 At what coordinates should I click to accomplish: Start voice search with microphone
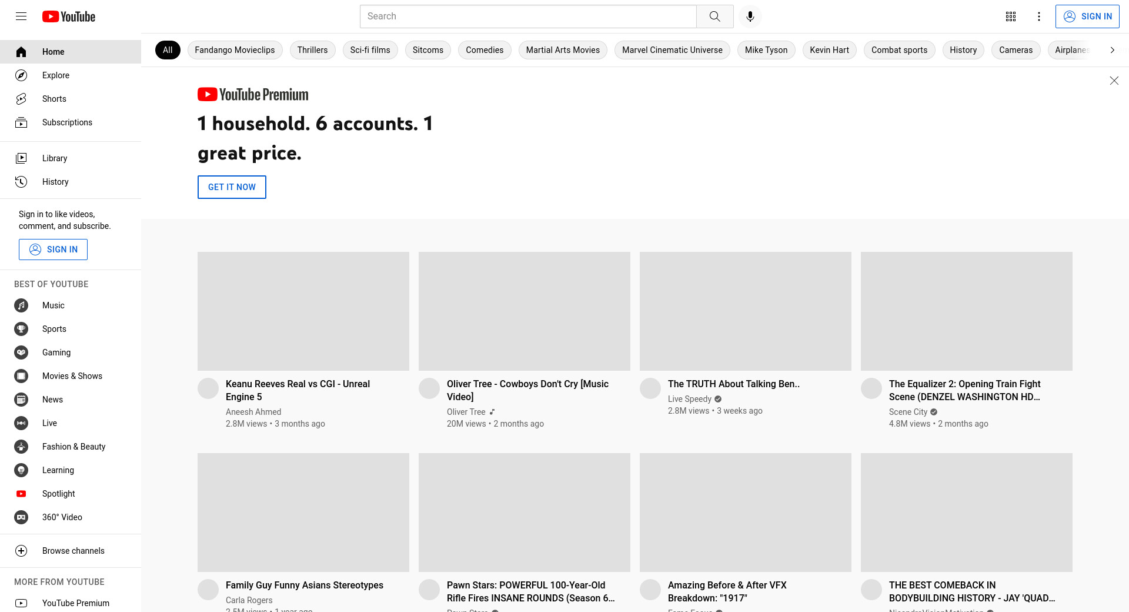(750, 16)
